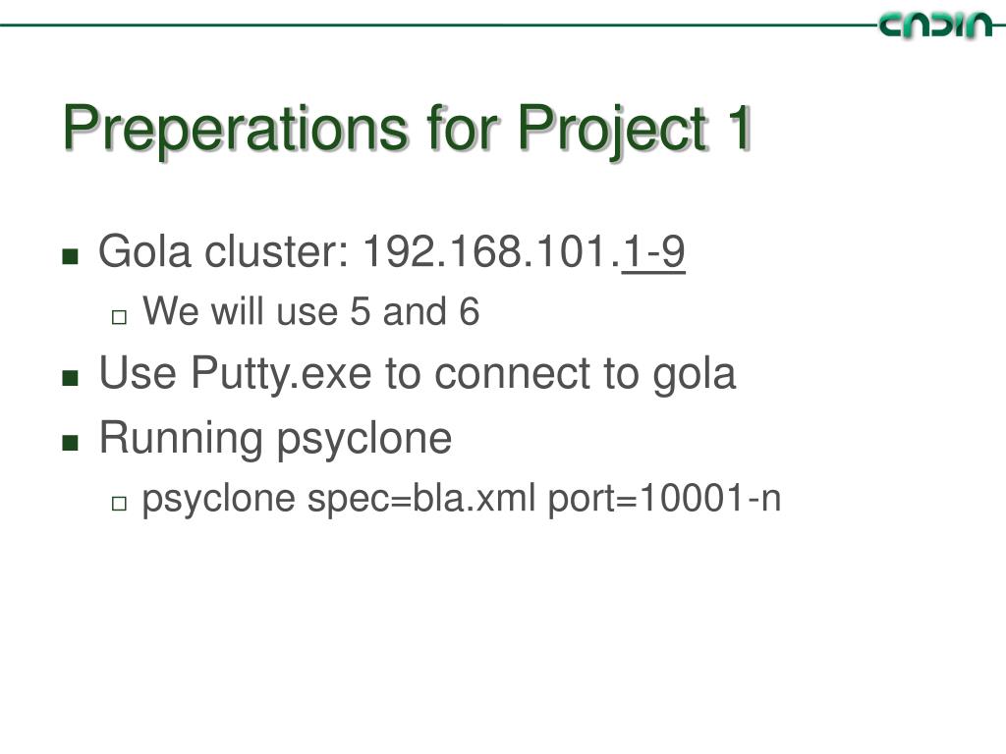This screenshot has height=754, width=1006.
Task: Click the word gola ending the second bullet
Action: [694, 374]
